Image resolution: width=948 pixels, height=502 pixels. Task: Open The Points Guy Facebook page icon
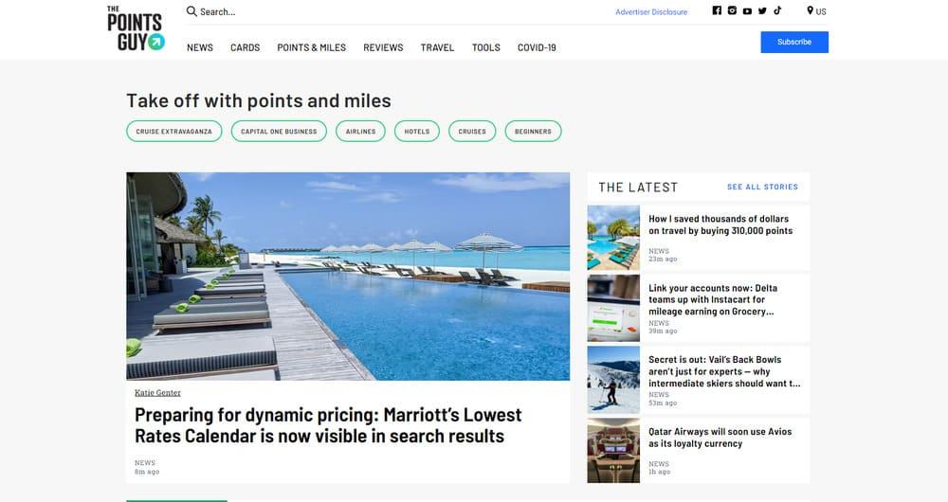pyautogui.click(x=717, y=10)
